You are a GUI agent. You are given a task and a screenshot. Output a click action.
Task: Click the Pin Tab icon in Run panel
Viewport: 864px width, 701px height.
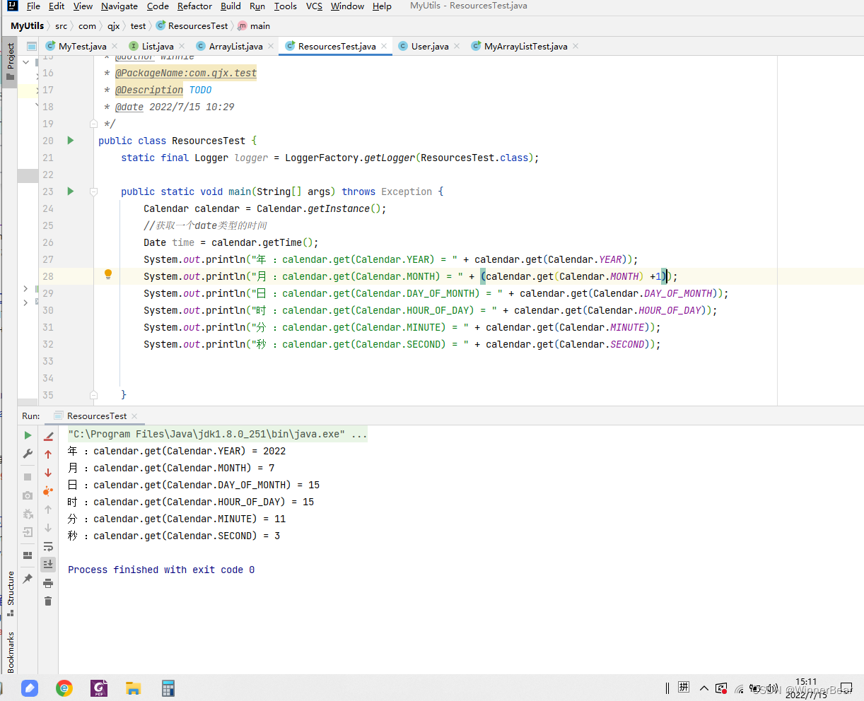click(x=28, y=579)
